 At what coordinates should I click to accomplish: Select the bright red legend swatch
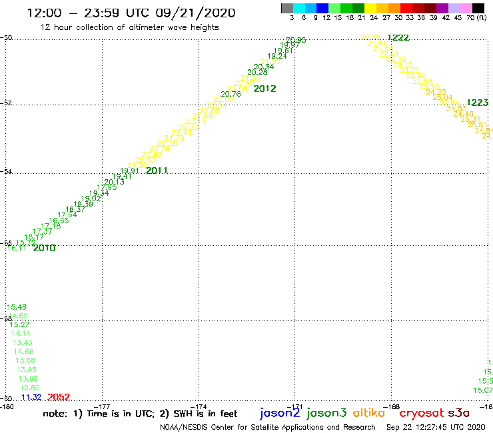click(406, 9)
